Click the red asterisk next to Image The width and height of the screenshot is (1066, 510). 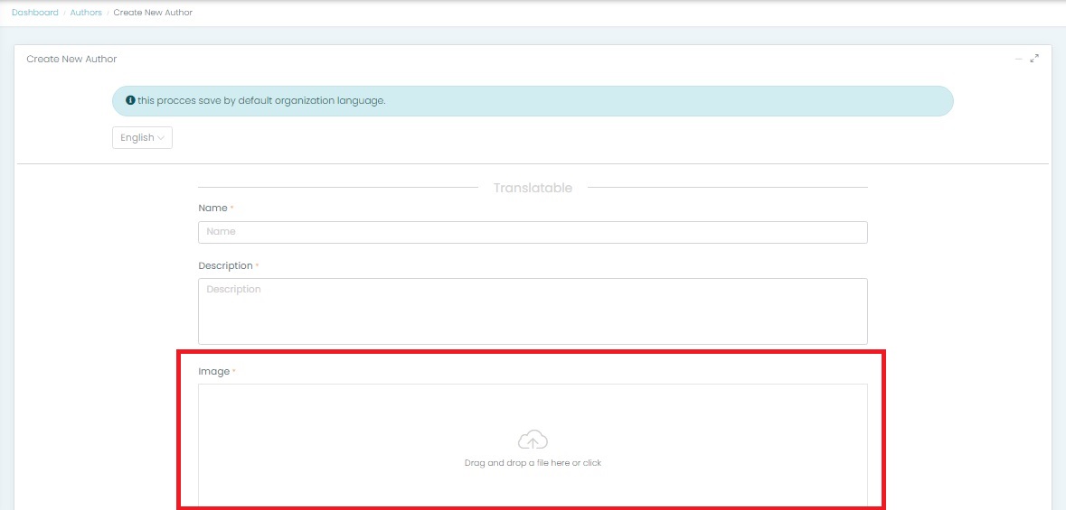[x=233, y=371]
